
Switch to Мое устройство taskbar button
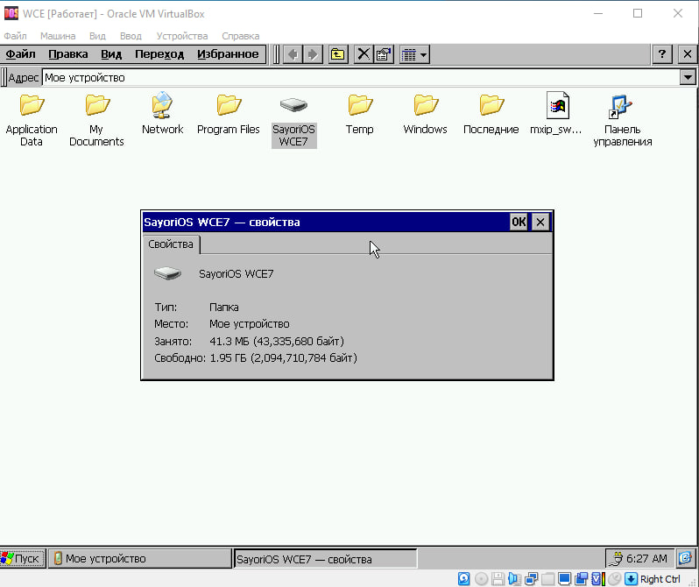[x=139, y=558]
